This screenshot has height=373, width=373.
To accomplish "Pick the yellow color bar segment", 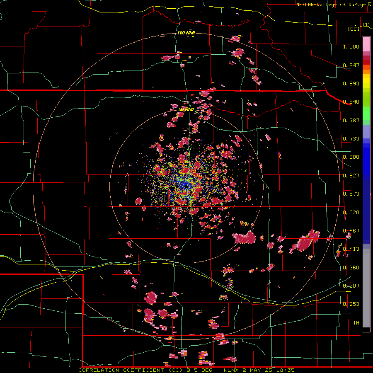I will click(x=366, y=82).
